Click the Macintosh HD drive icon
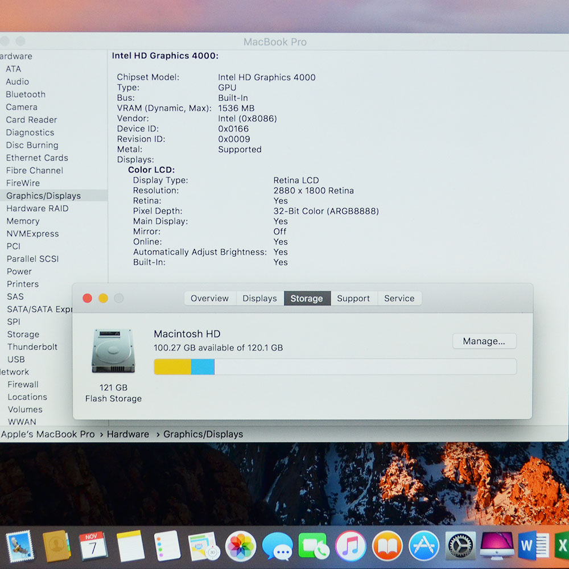569x569 pixels. pyautogui.click(x=113, y=351)
